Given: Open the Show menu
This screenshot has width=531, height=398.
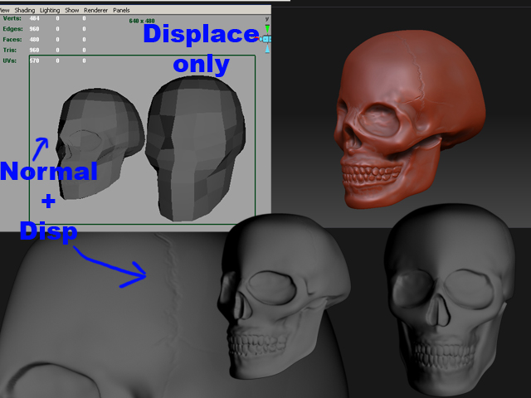Looking at the screenshot, I should click(72, 10).
